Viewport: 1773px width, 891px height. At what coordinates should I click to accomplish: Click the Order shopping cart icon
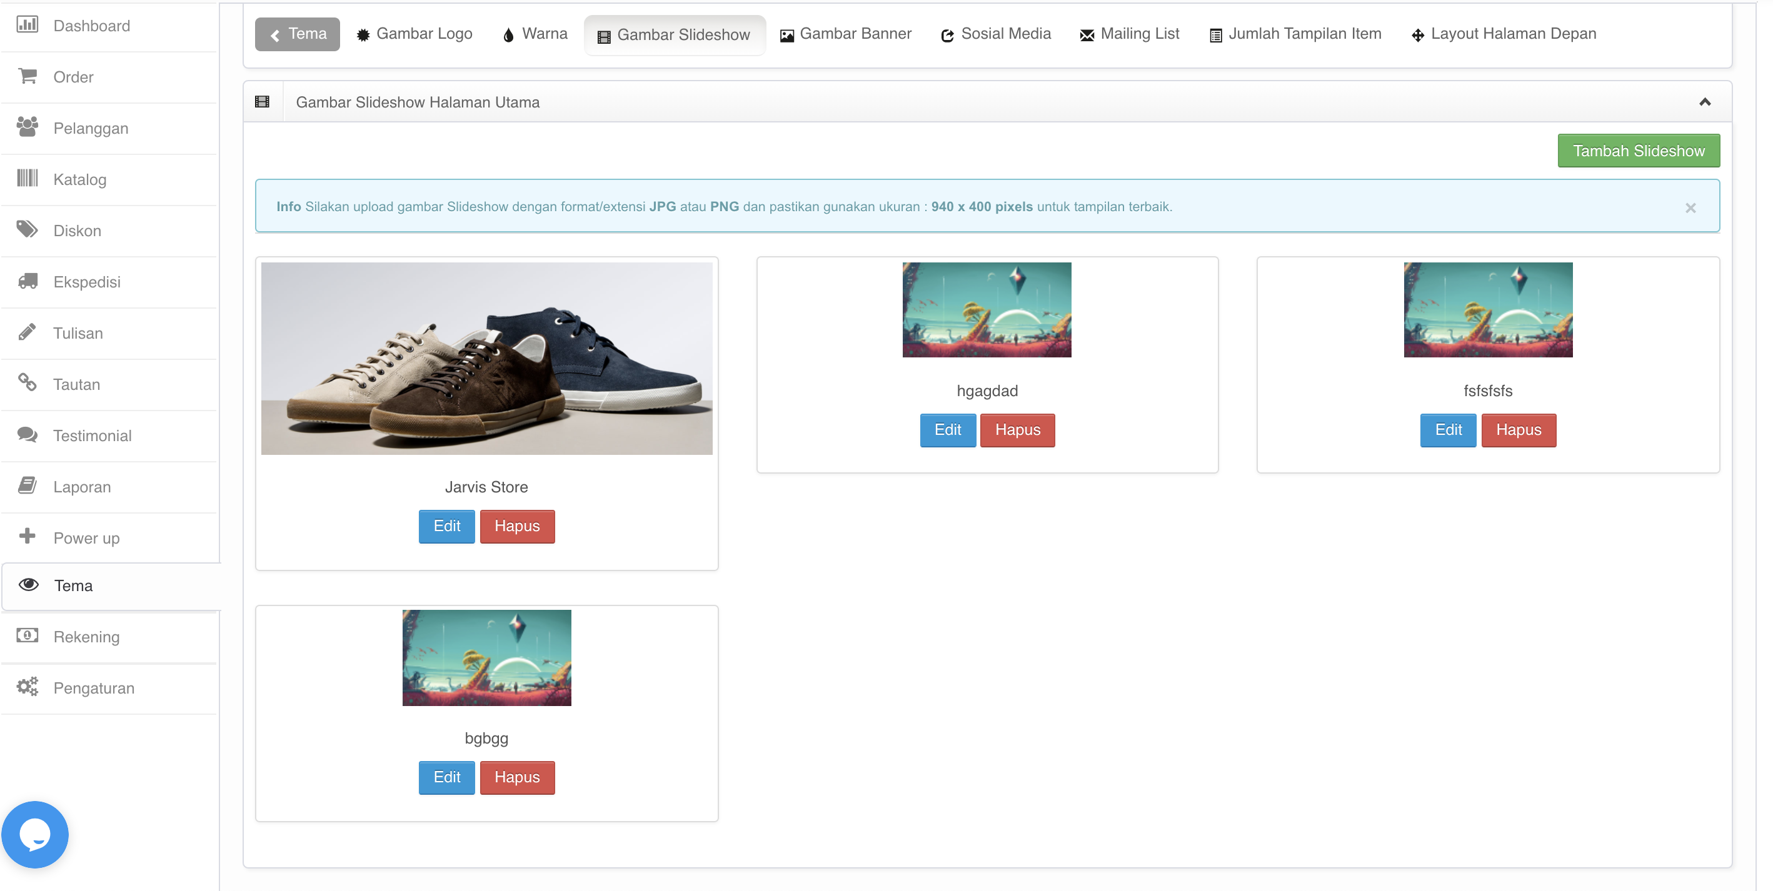point(27,76)
